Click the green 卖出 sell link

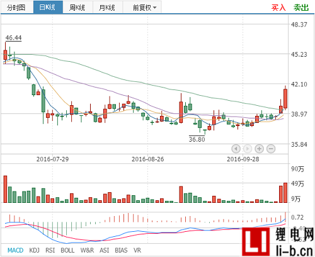301,8
